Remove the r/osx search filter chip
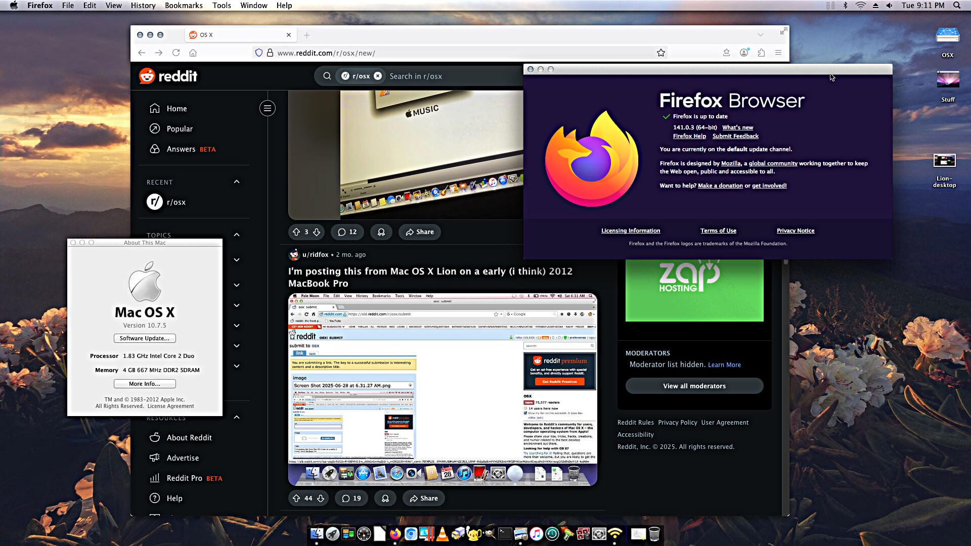This screenshot has width=971, height=546. 378,76
